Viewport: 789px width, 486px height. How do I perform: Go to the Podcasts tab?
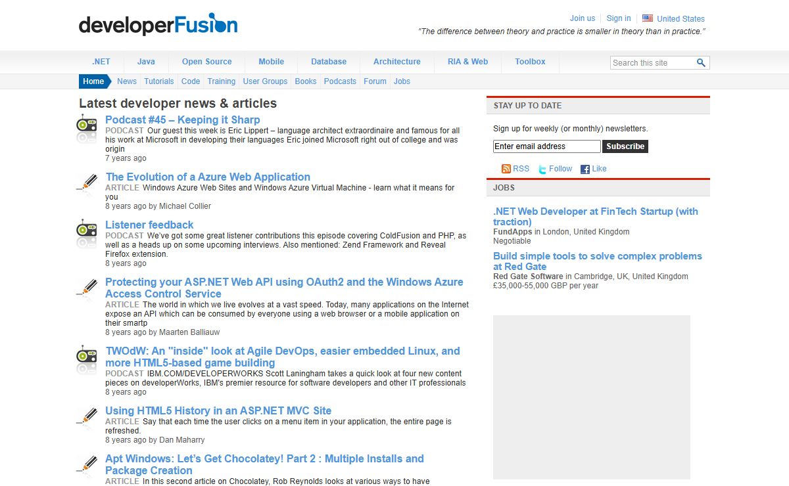coord(340,81)
